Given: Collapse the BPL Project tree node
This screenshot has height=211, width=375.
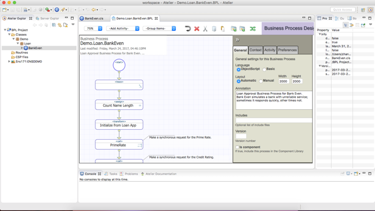Looking at the screenshot, I should coord(5,30).
